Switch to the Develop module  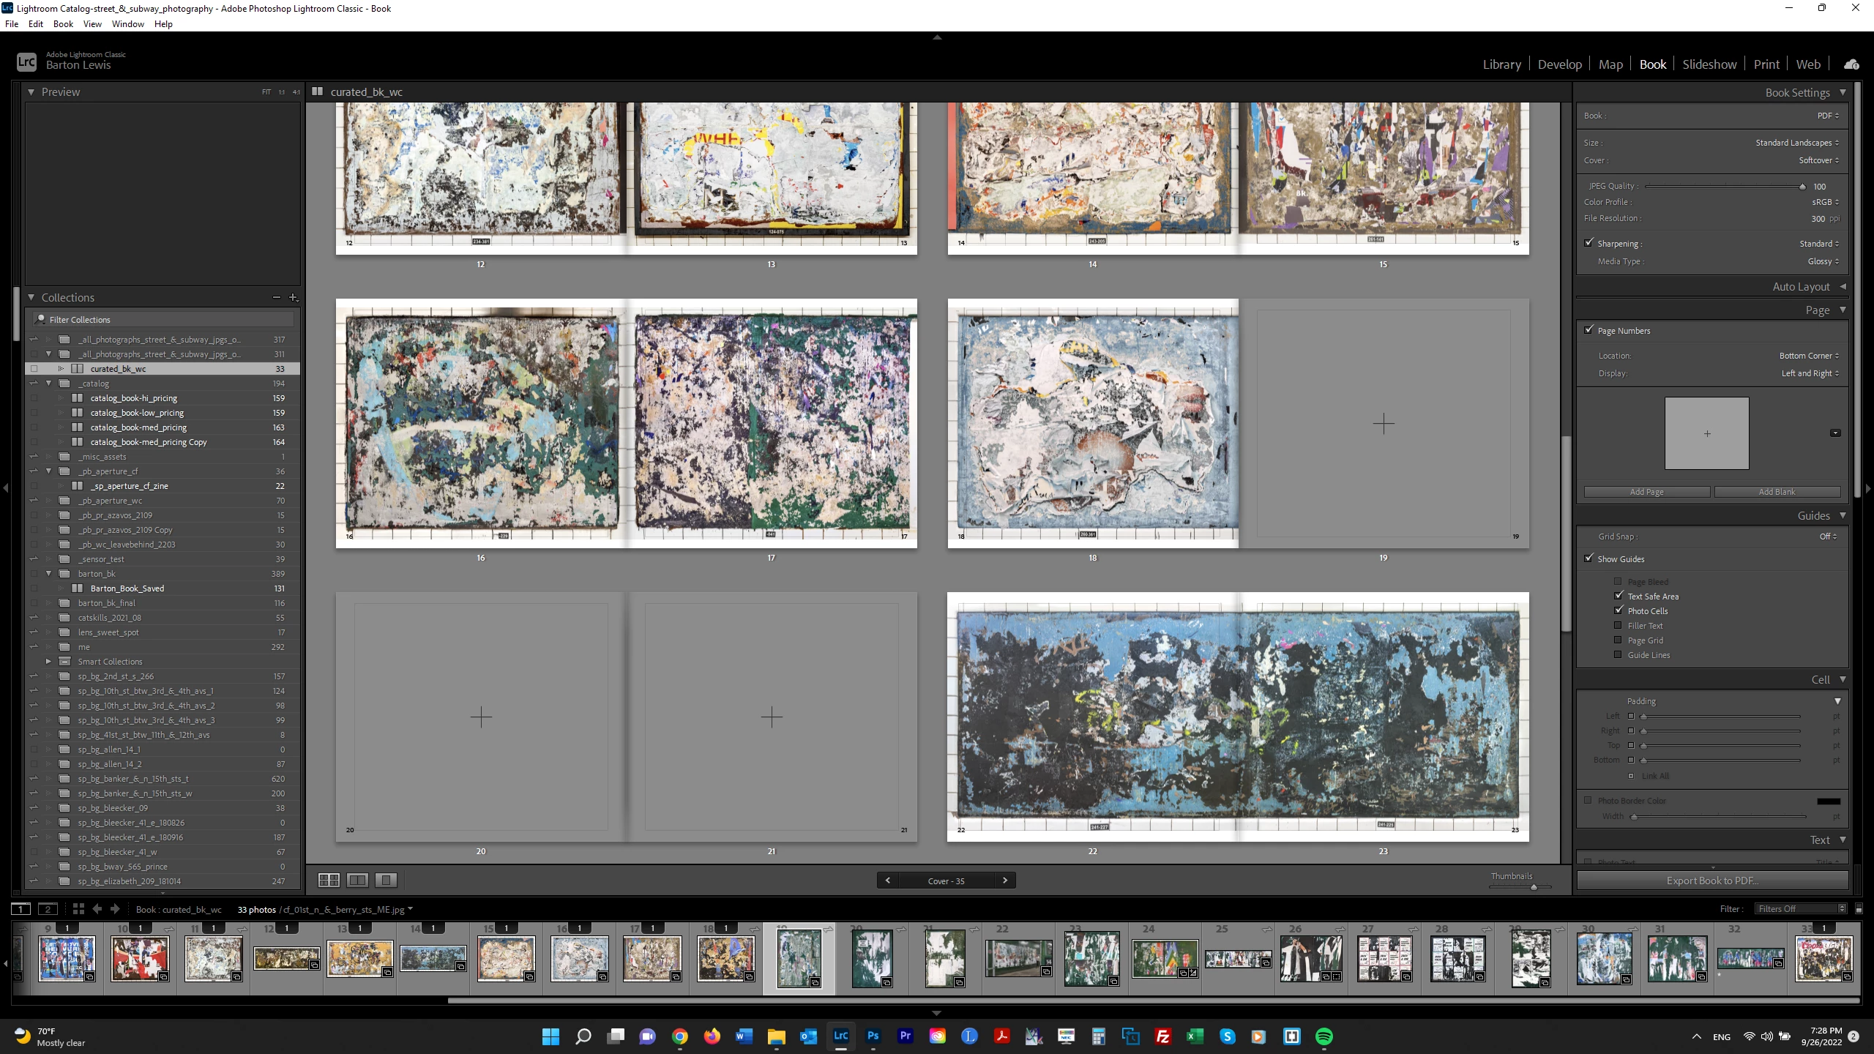tap(1559, 64)
